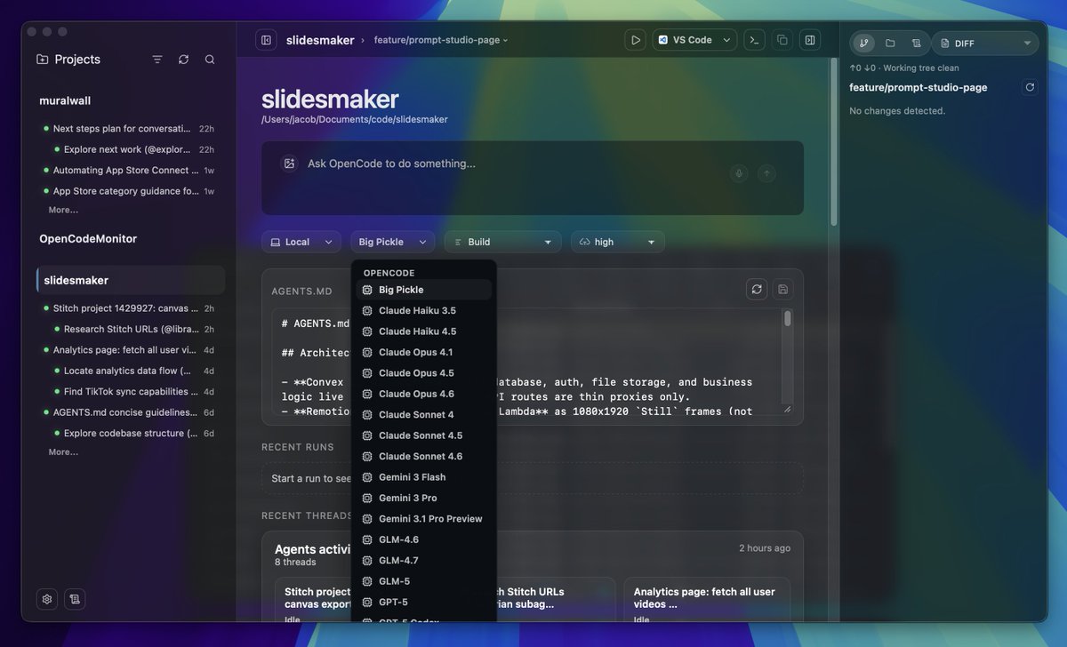The image size is (1067, 647).
Task: Select Claude Haiku 3.5 model
Action: click(x=424, y=310)
